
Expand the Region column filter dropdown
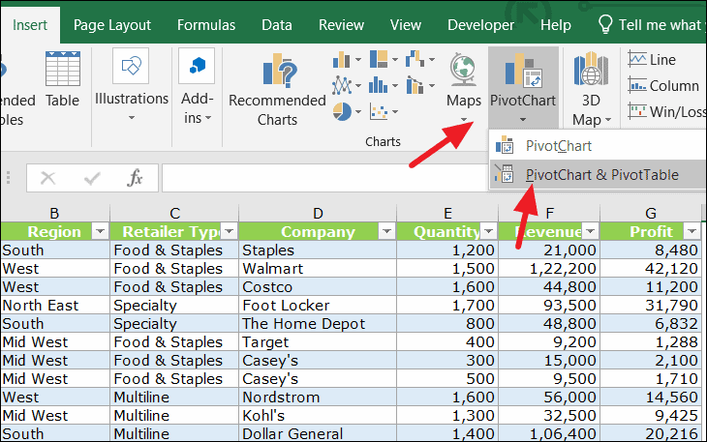pos(98,231)
